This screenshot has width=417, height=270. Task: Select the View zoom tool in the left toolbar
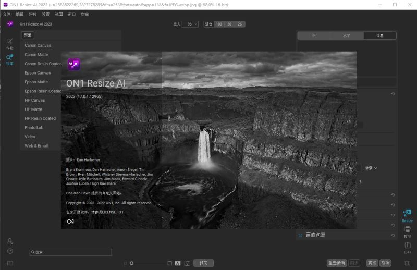[x=9, y=60]
